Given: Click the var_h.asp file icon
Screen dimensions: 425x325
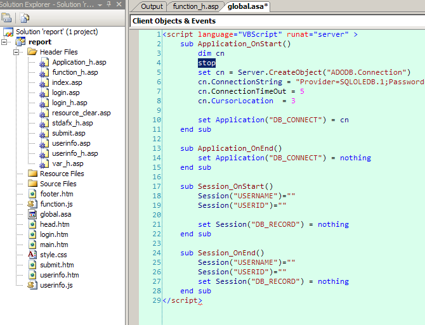Looking at the screenshot, I should point(44,163).
